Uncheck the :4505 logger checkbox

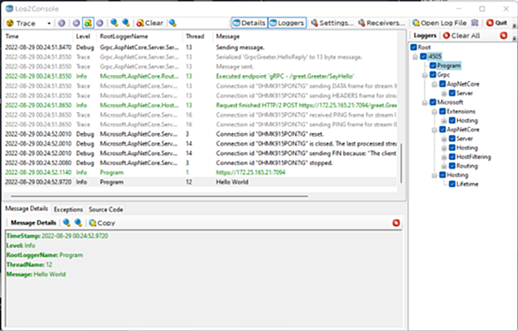(423, 56)
